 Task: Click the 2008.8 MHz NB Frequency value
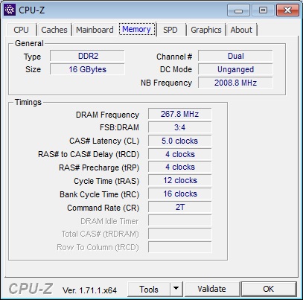click(x=235, y=83)
